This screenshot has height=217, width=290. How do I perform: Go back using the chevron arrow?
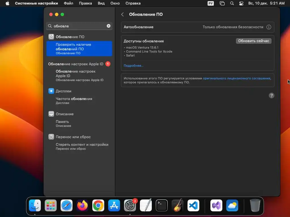coord(122,14)
